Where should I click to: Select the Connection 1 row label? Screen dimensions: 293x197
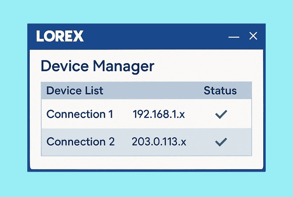[x=80, y=114]
